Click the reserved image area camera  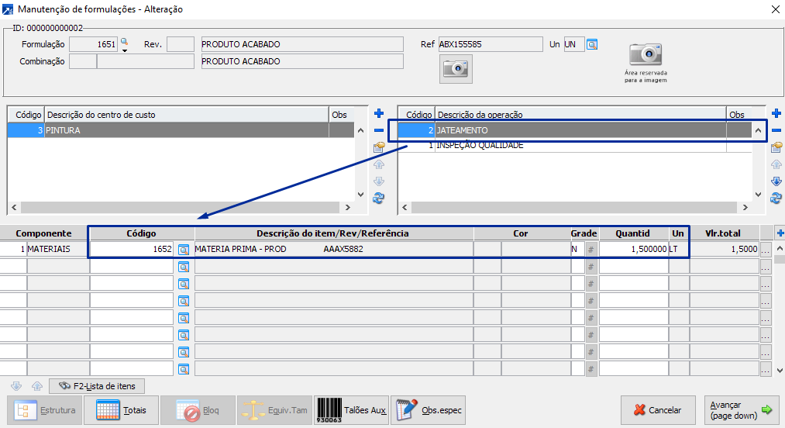646,54
